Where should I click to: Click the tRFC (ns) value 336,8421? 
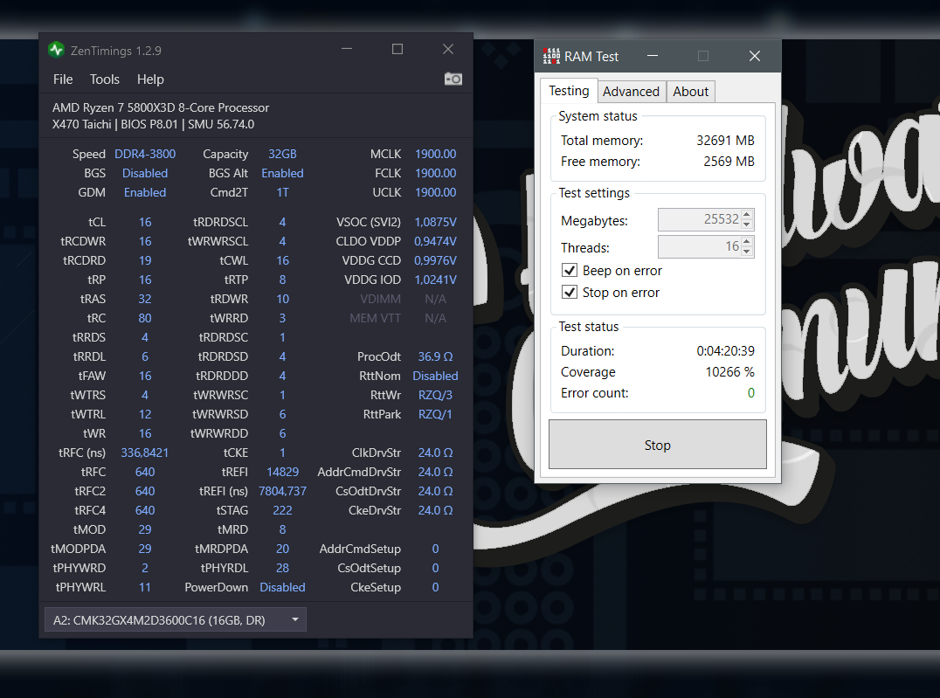point(144,453)
